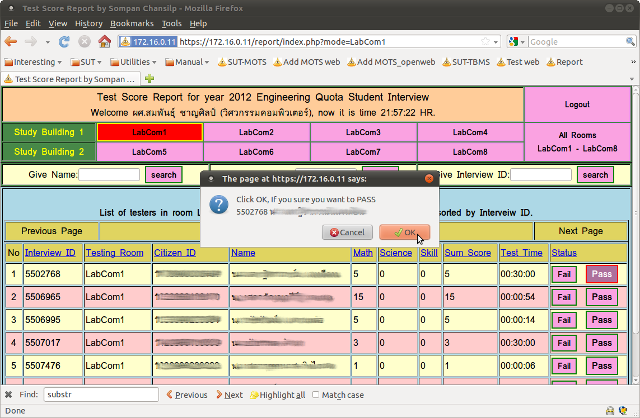
Task: Sort by Interview_ID column link
Action: 50,253
